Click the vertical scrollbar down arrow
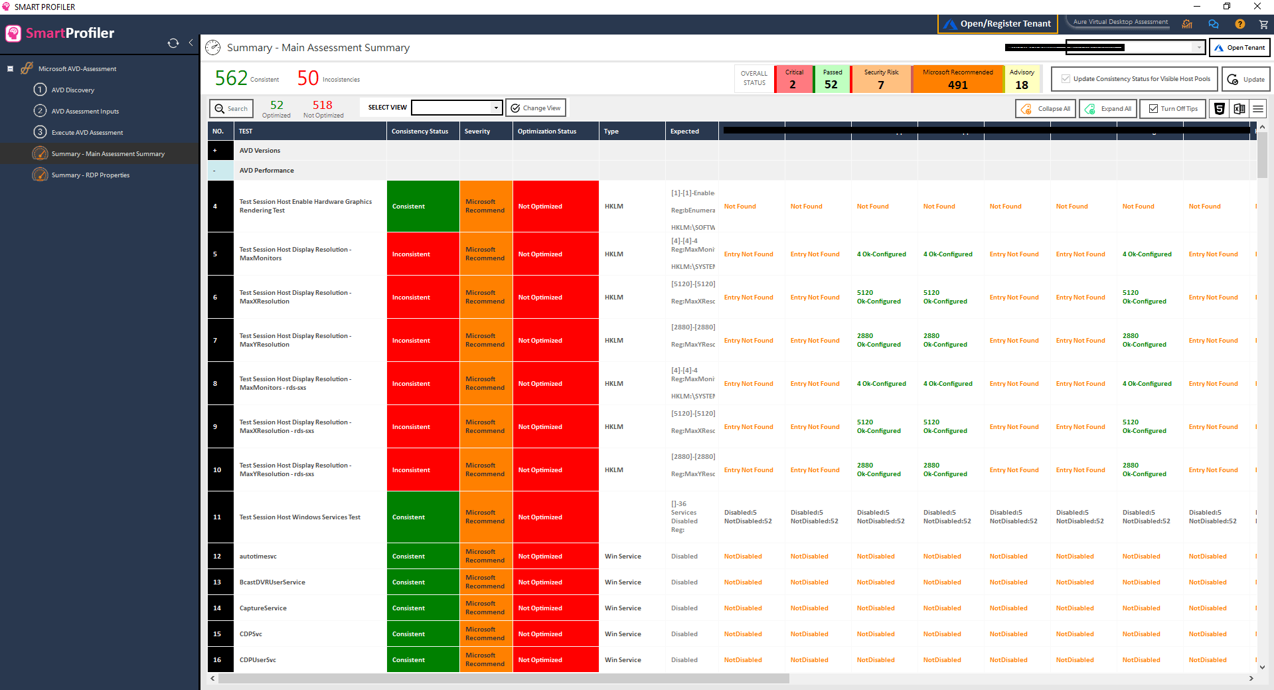 [1262, 667]
